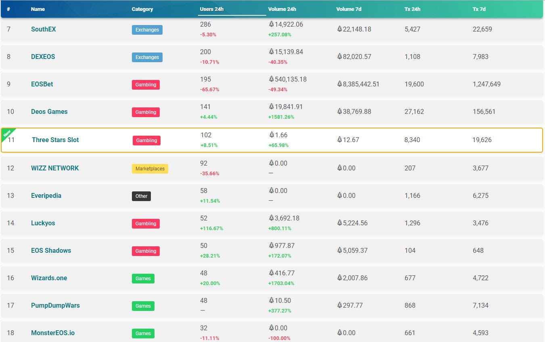Image resolution: width=545 pixels, height=342 pixels.
Task: Click Everipedia Tx 24h value 1,166
Action: (412, 195)
